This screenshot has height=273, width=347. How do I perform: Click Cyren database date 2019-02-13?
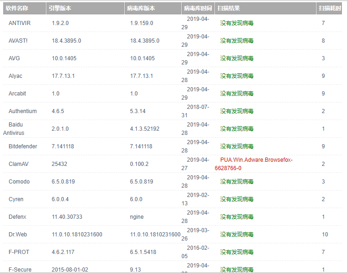[195, 199]
